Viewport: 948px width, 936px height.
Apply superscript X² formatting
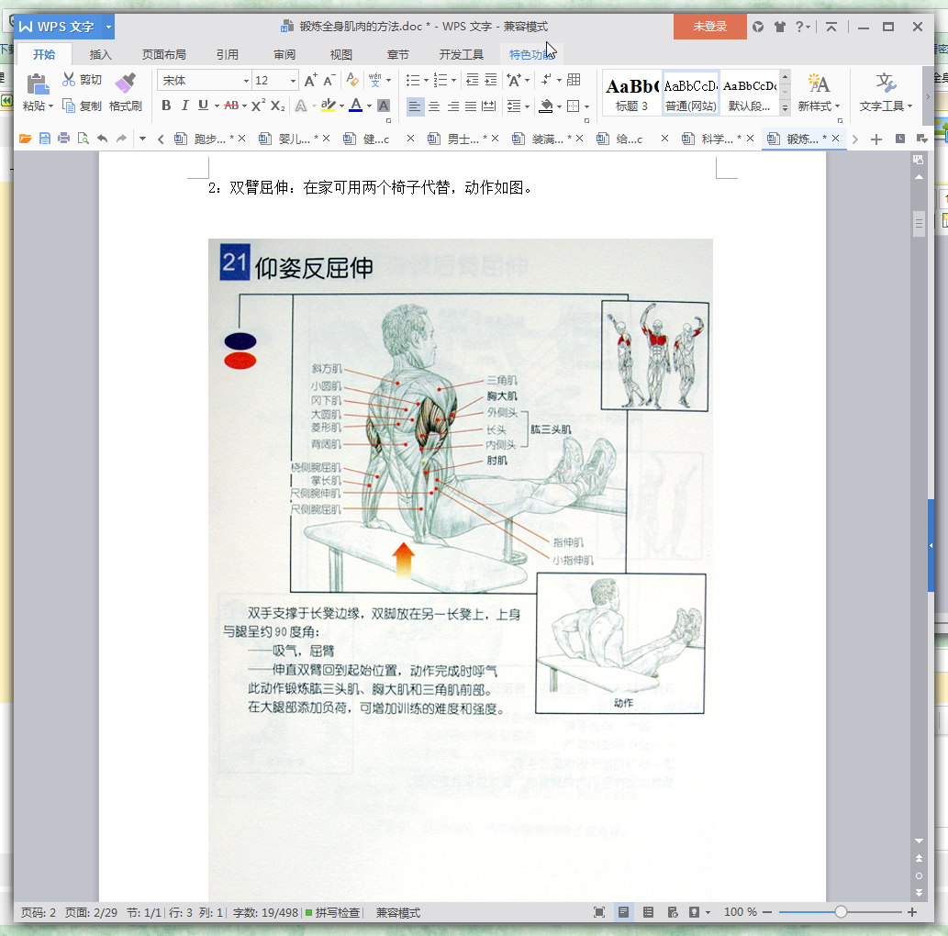258,106
